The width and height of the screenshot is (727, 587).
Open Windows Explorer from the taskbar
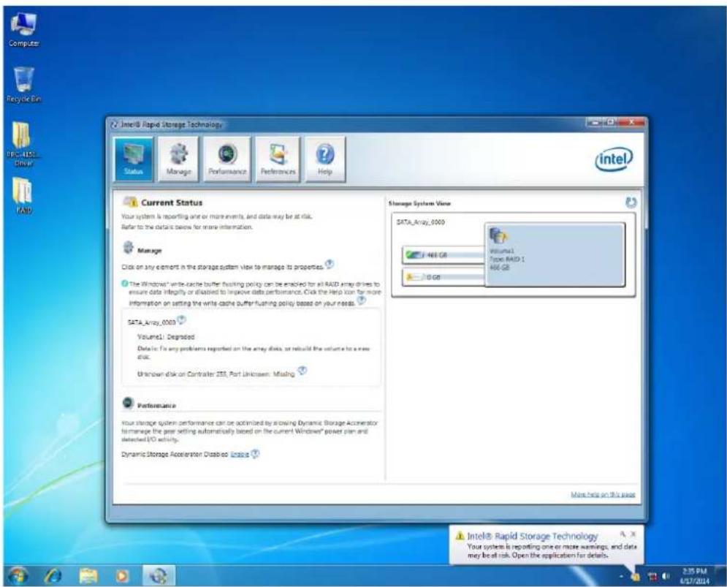[88, 576]
